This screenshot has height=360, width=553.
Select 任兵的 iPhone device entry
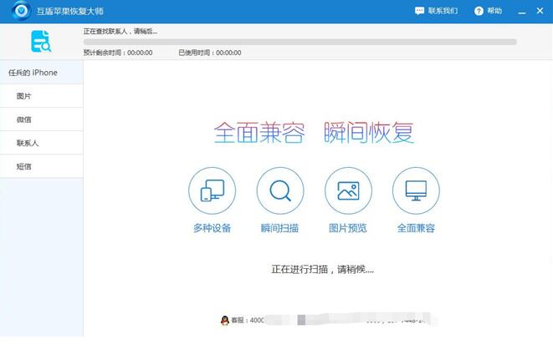(42, 72)
